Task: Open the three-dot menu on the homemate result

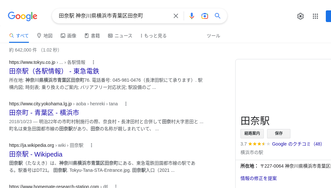Action: (116, 186)
